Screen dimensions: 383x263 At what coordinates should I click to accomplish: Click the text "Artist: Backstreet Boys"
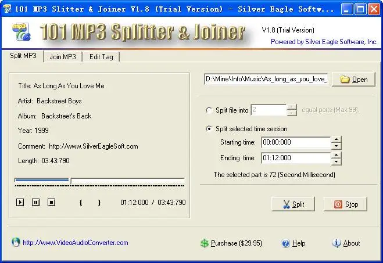pos(49,101)
